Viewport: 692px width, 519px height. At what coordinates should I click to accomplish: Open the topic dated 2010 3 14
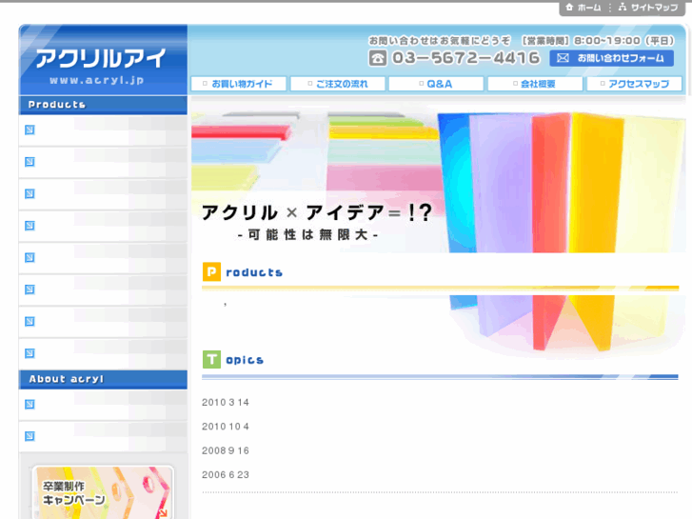tap(226, 403)
